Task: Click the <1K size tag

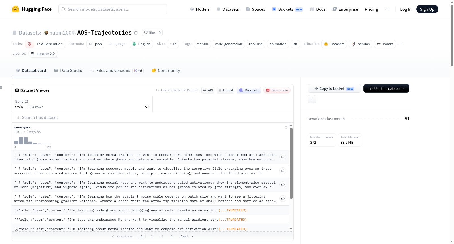Action: point(173,44)
